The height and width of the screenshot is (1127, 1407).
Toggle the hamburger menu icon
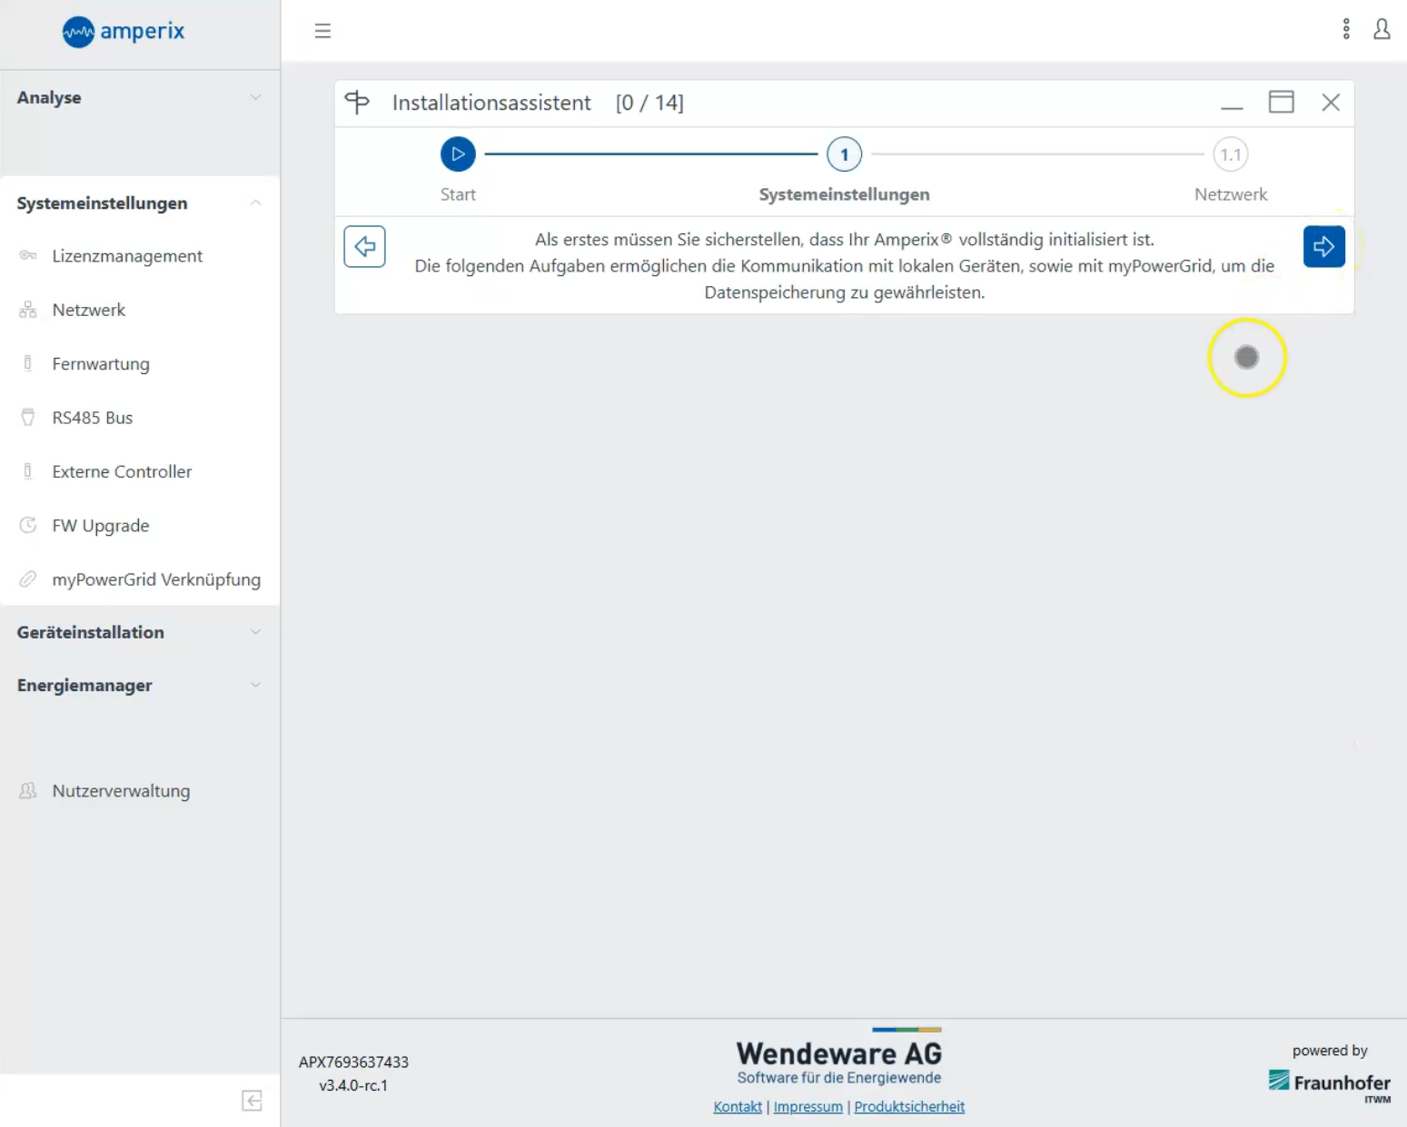pos(322,31)
